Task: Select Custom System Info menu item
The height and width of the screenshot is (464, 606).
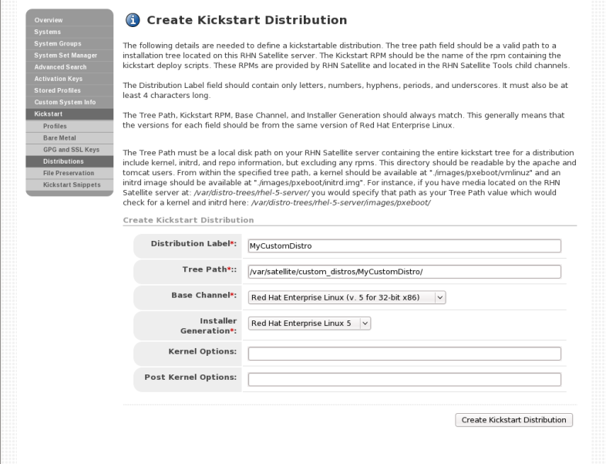Action: click(65, 102)
